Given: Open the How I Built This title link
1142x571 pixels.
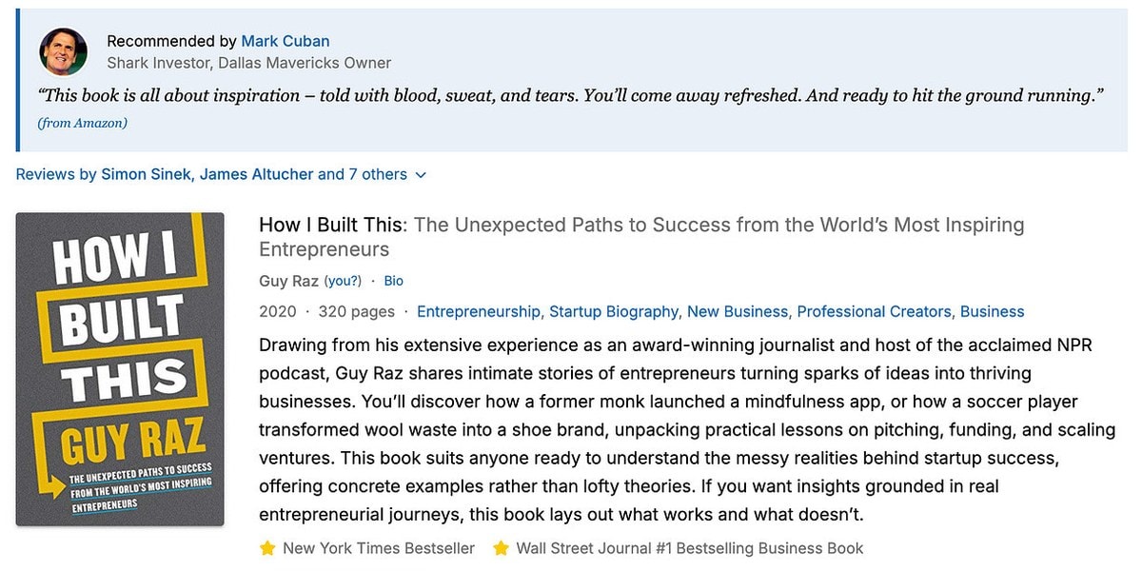Looking at the screenshot, I should click(641, 237).
